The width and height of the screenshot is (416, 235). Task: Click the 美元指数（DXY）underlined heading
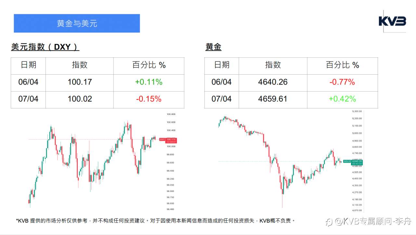[x=45, y=47]
